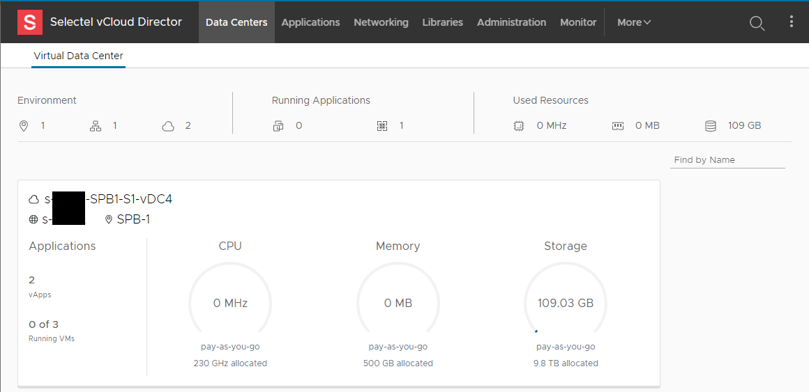Open the Data Centers menu
This screenshot has width=809, height=392.
[237, 22]
